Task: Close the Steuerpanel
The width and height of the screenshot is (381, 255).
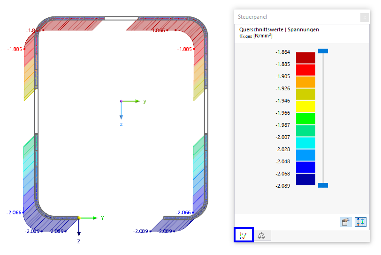Action: coord(365,17)
